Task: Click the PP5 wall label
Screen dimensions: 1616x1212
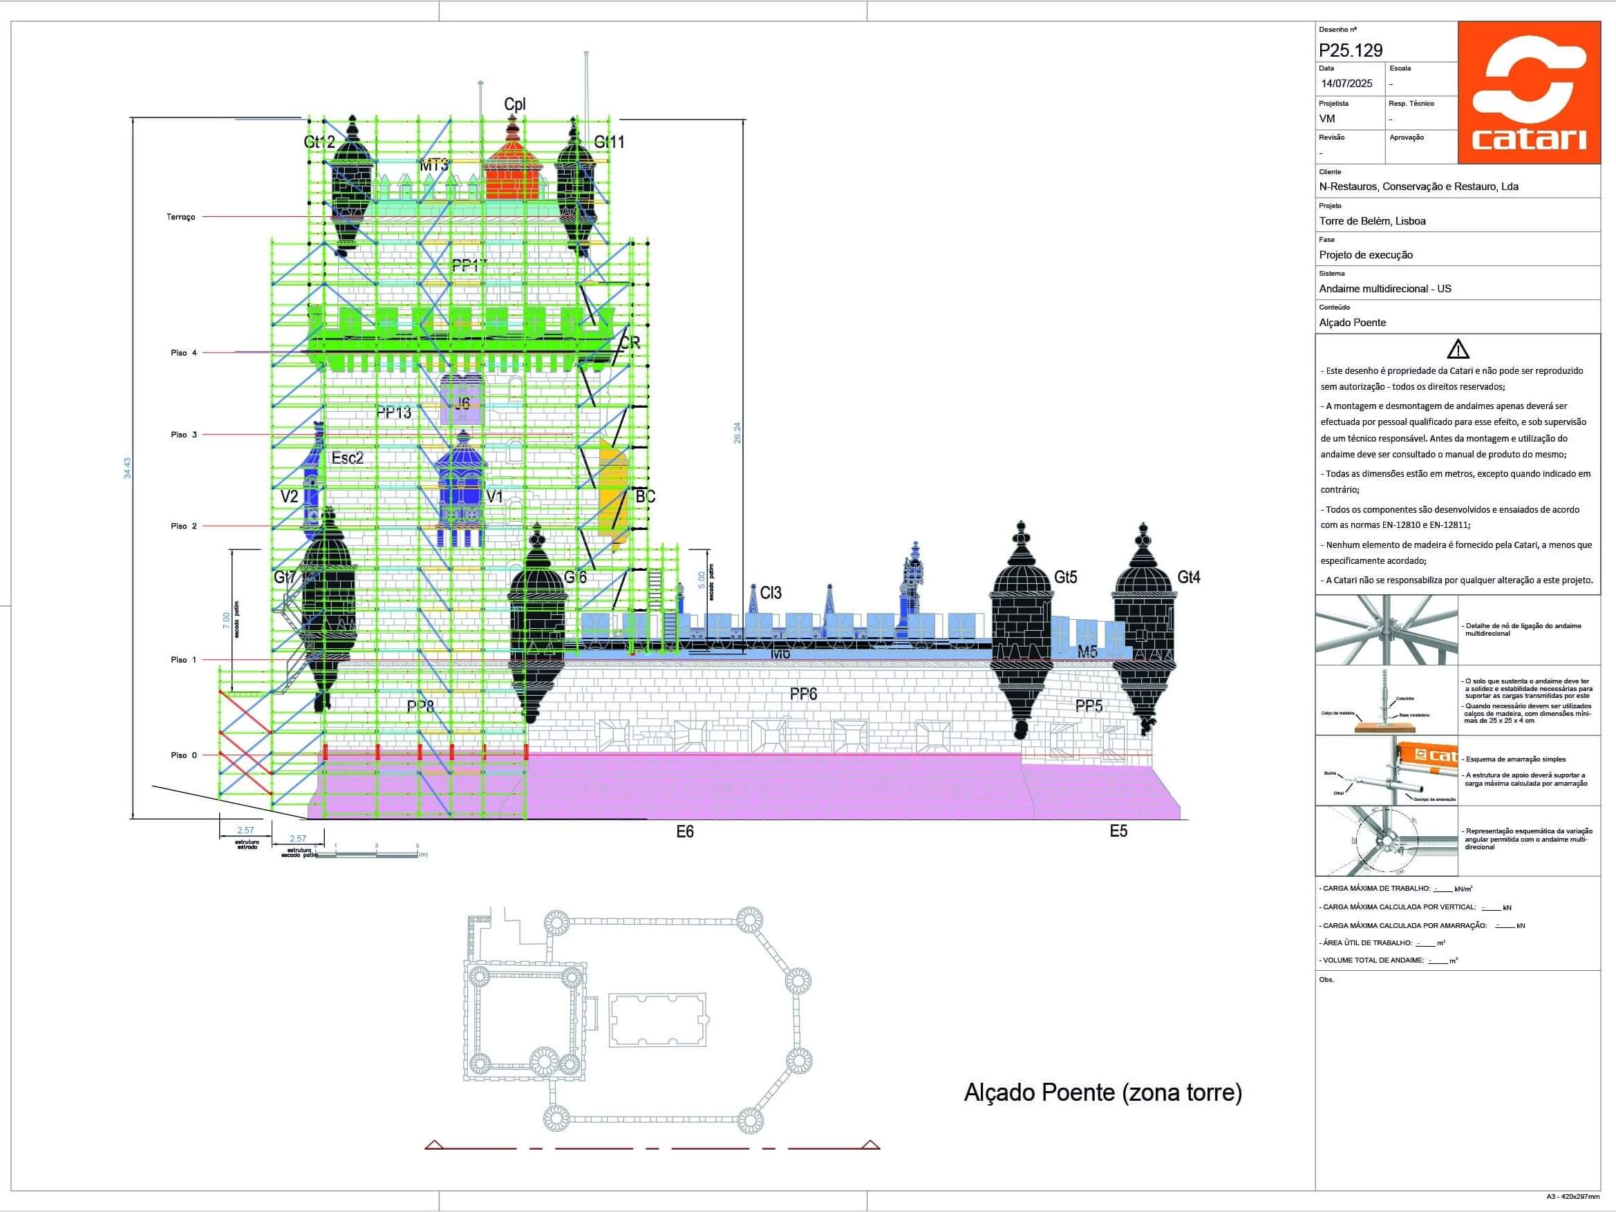Action: (x=1089, y=706)
